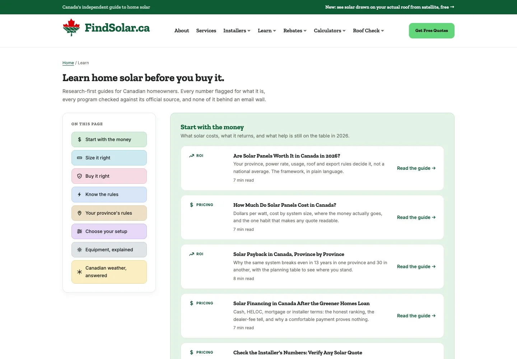This screenshot has height=359, width=517.
Task: Read the guide for Are Solar Panels Worth It
Action: pos(416,168)
